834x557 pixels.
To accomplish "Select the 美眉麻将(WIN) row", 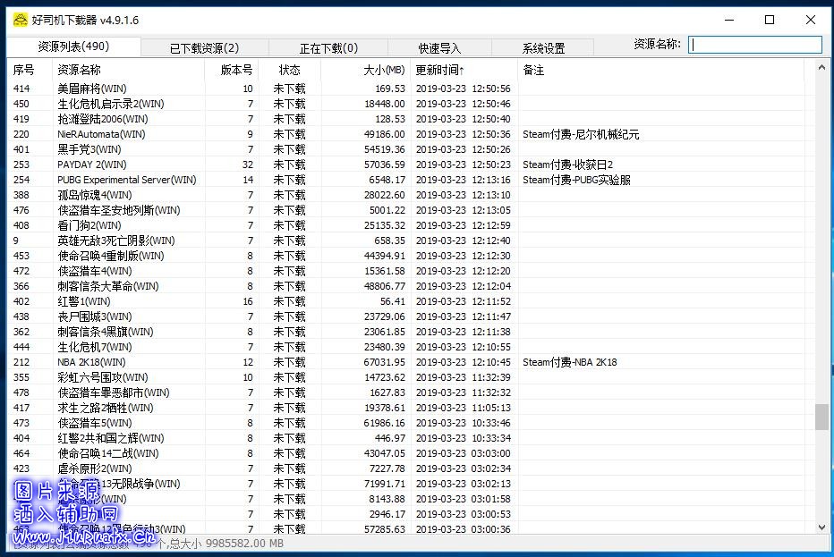I will 405,89.
